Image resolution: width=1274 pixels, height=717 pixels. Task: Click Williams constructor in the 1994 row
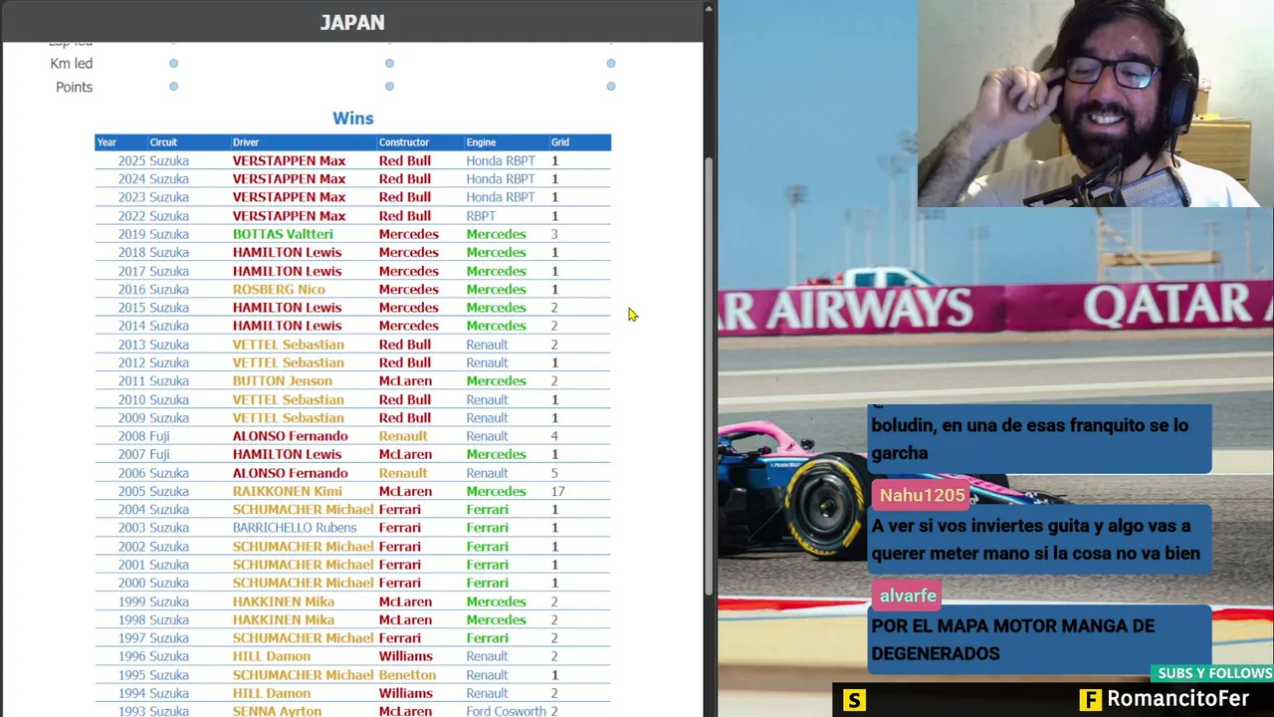pyautogui.click(x=405, y=693)
